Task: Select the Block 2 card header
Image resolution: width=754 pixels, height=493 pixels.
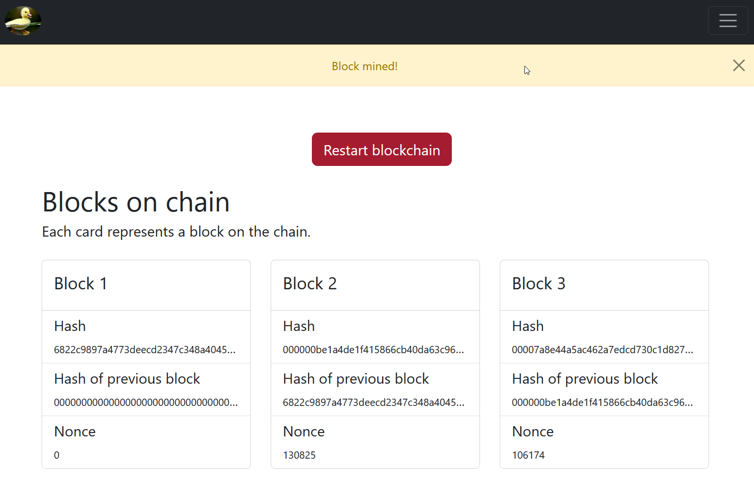Action: point(310,284)
